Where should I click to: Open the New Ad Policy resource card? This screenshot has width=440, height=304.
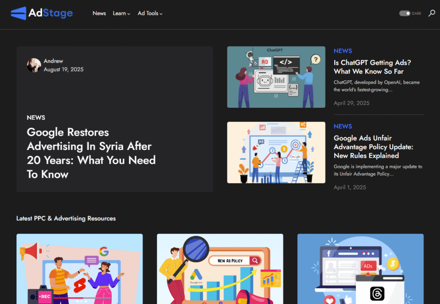[x=220, y=269]
